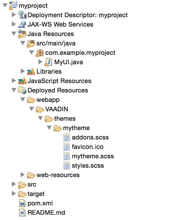
Task: Collapse the myproject root node
Action: point(5,6)
